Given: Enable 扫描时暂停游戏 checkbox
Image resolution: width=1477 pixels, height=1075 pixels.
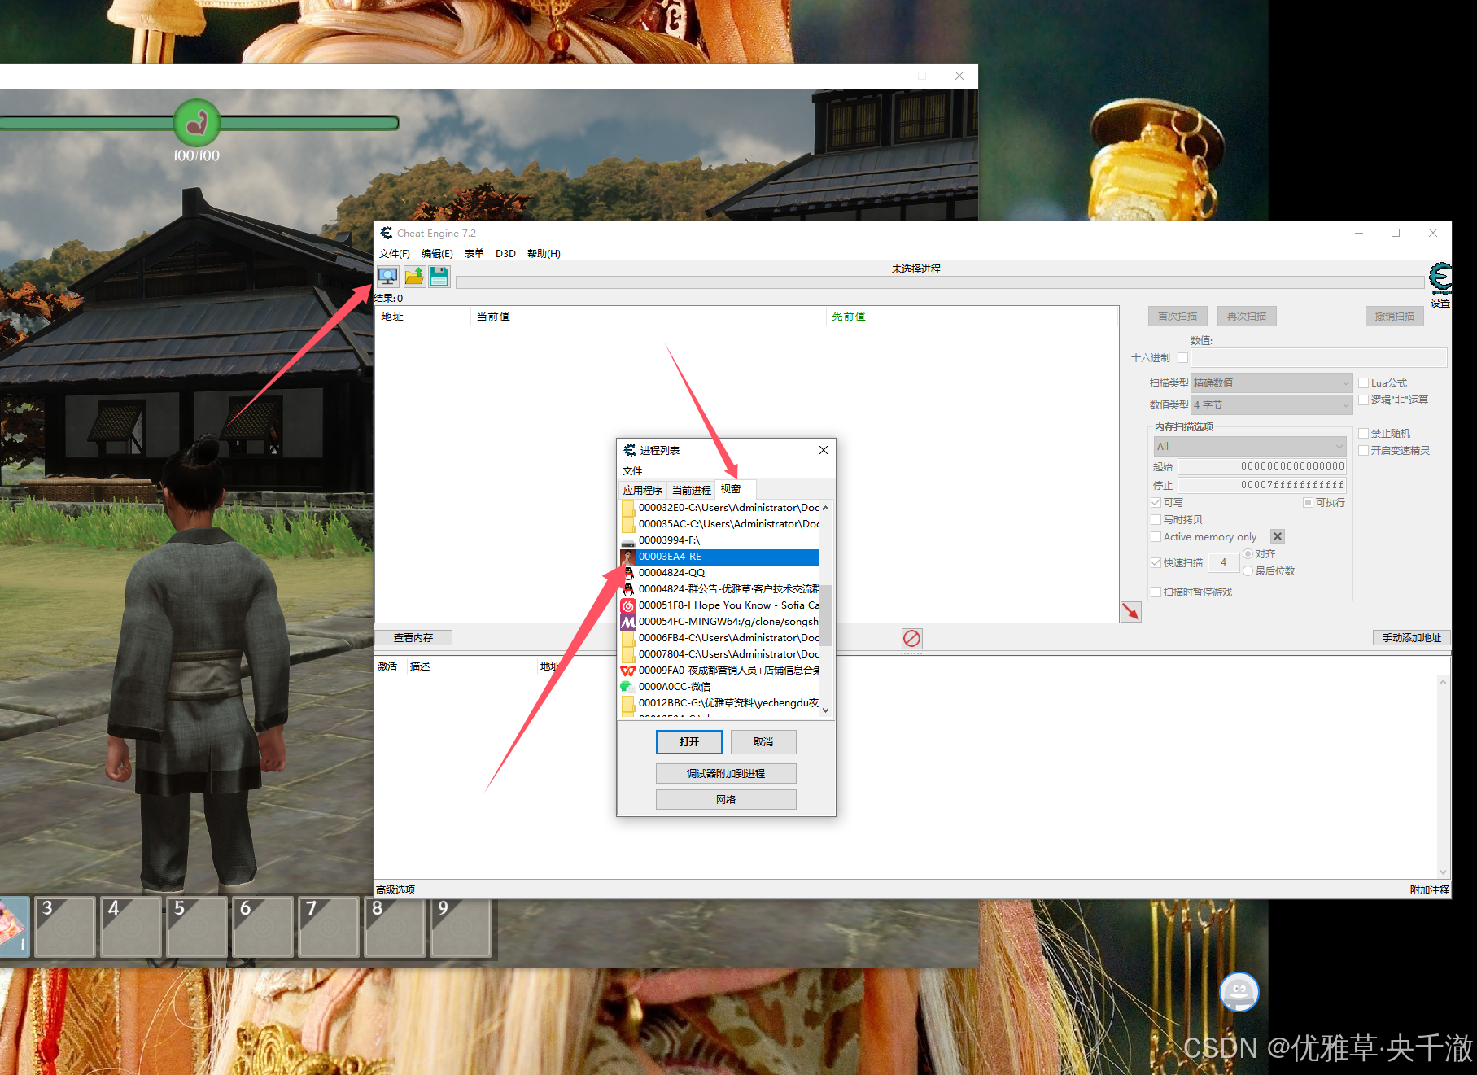Looking at the screenshot, I should coord(1156,592).
